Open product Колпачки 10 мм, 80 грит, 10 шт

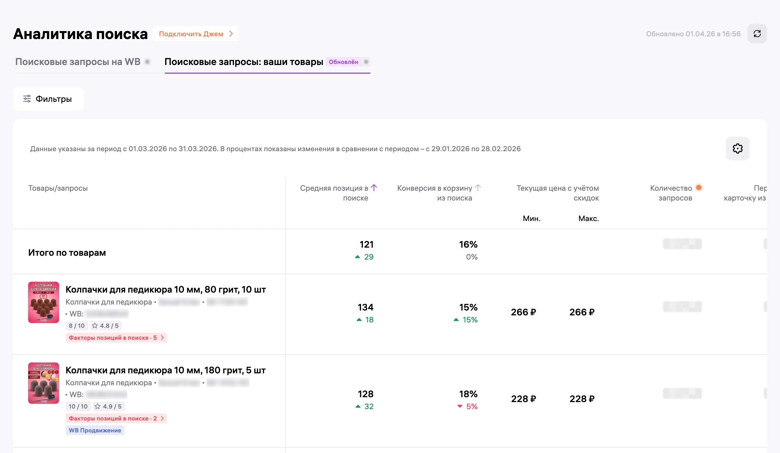[x=165, y=290]
